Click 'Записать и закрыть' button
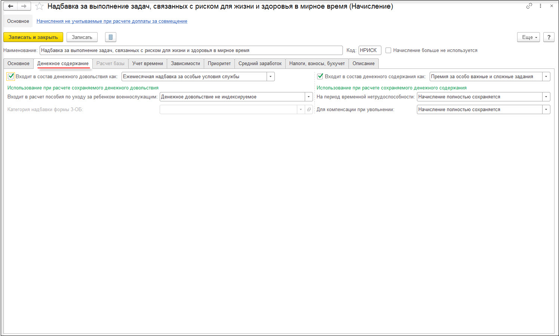Viewport: 559px width, 336px height. [33, 37]
